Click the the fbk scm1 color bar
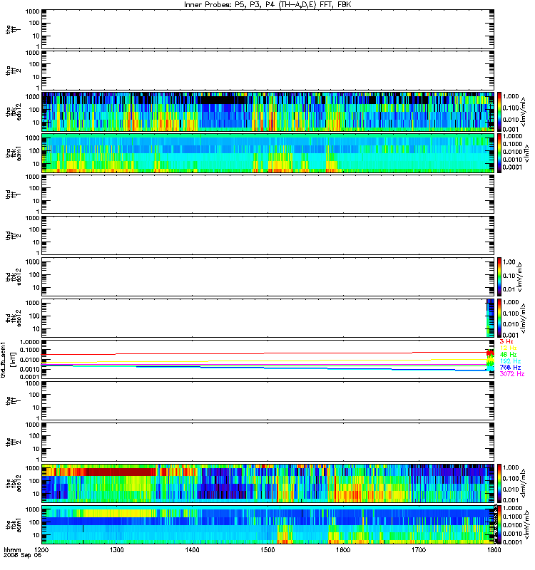Viewport: 535px width, 570px height. pyautogui.click(x=499, y=524)
